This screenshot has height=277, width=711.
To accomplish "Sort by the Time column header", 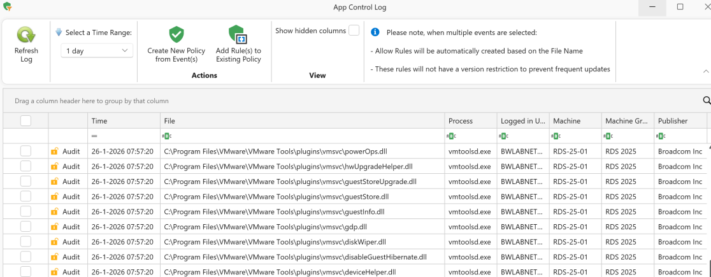I will (x=124, y=120).
